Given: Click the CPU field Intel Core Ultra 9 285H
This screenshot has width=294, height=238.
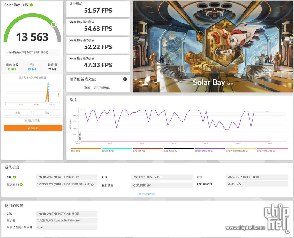Looking at the screenshot, I should tap(162, 177).
